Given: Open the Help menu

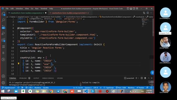Looking at the screenshot, I should click(x=51, y=9).
